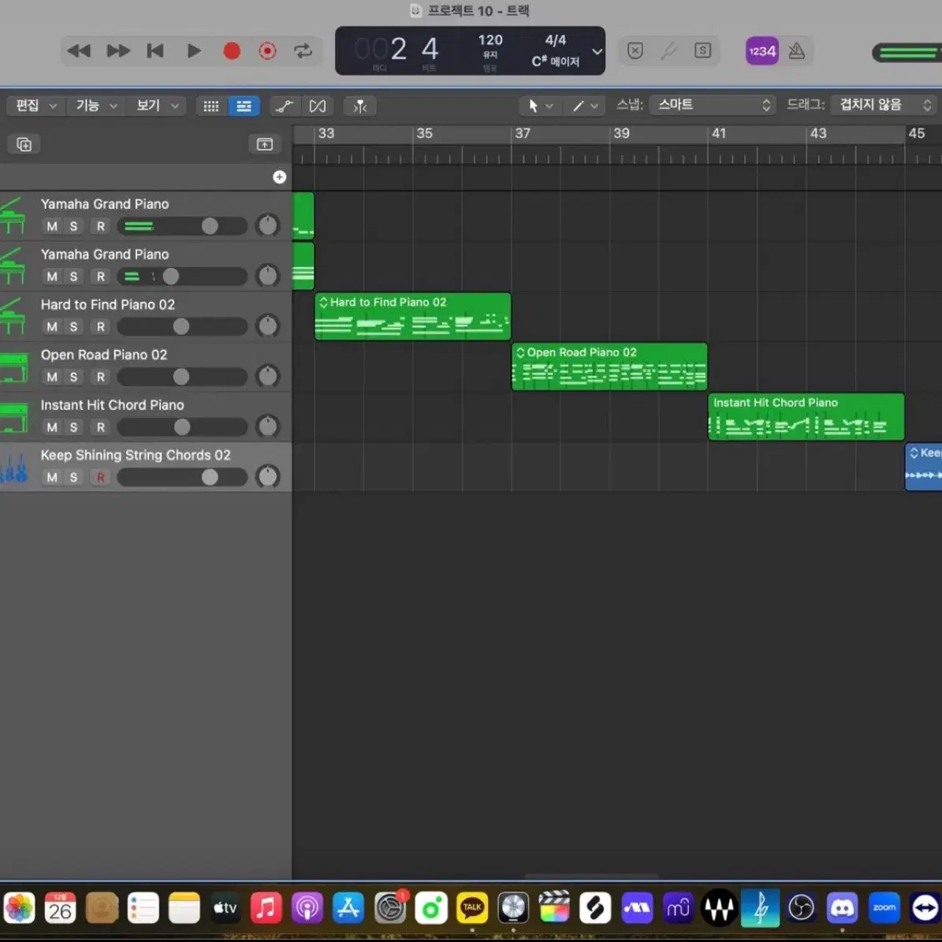The image size is (942, 942).
Task: Click the Keep Shining String Chords strings icon
Action: click(x=14, y=468)
